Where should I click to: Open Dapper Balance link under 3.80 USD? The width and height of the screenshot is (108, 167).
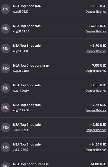[96, 130]
